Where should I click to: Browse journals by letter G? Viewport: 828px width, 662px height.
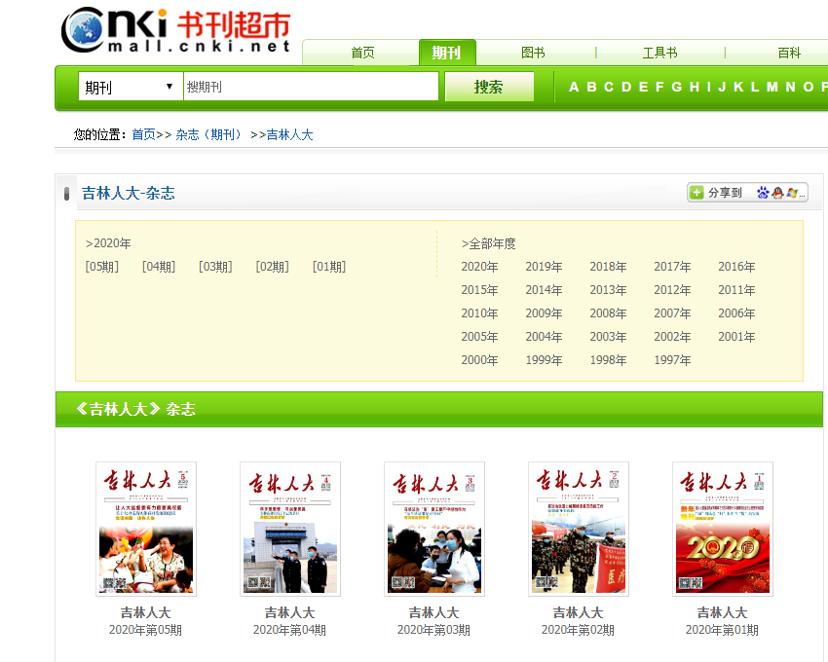point(676,87)
